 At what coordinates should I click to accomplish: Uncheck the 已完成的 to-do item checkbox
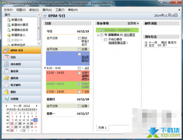coord(102,30)
